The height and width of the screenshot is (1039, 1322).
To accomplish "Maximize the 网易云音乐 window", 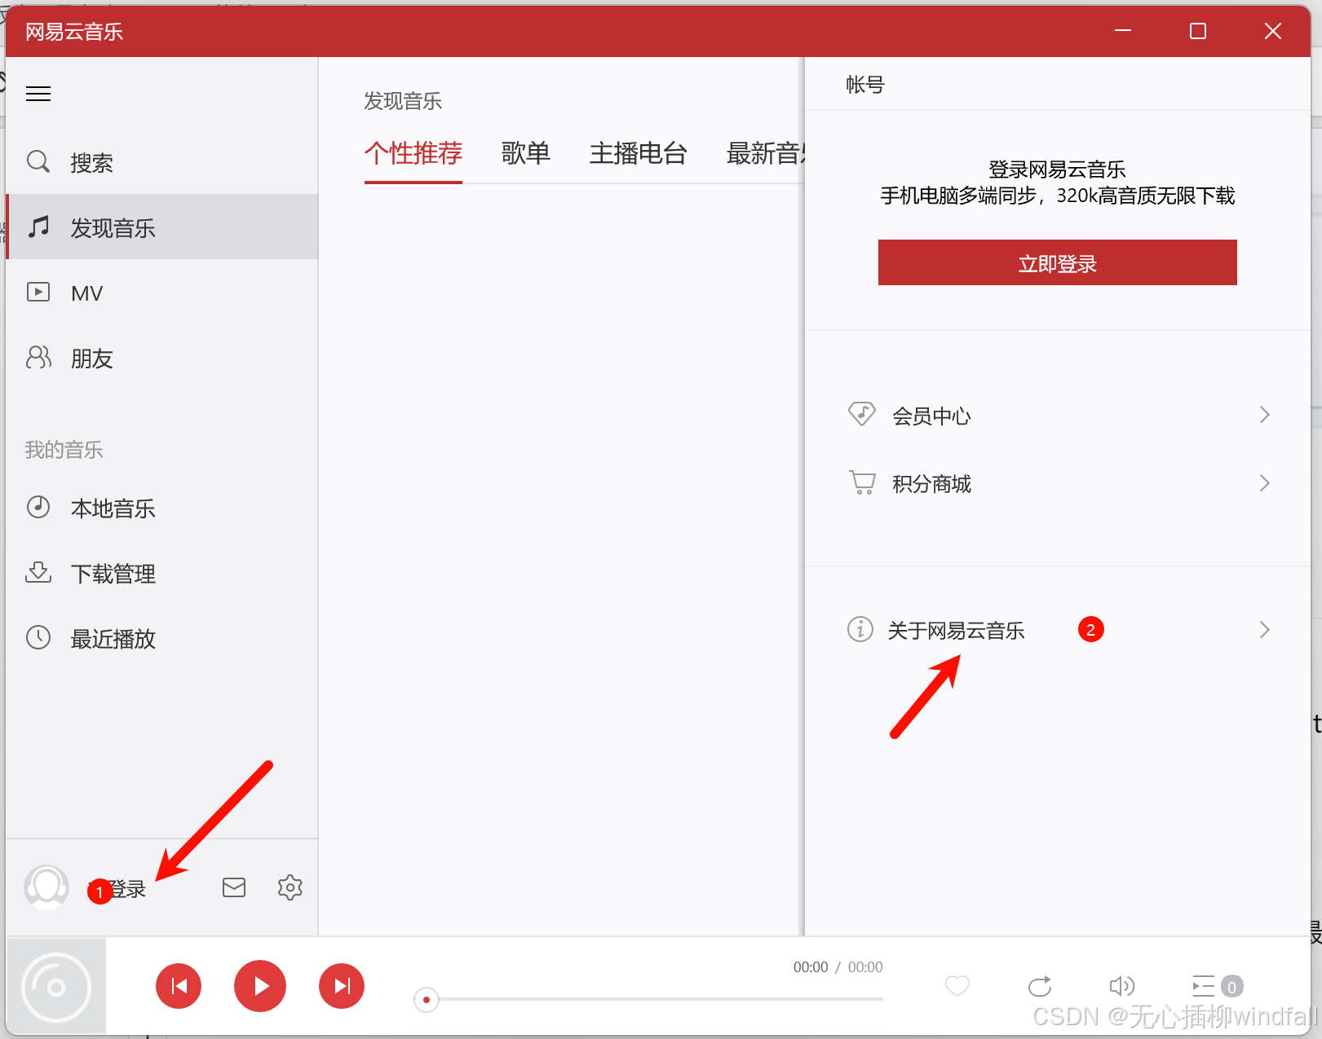I will pos(1198,31).
